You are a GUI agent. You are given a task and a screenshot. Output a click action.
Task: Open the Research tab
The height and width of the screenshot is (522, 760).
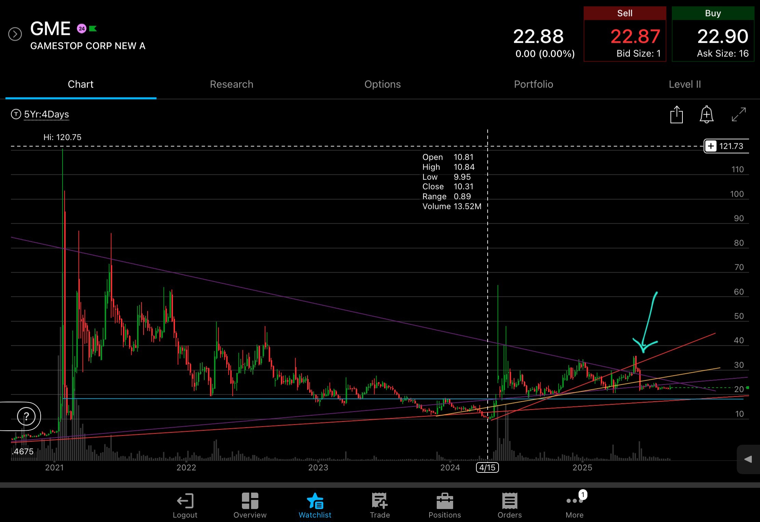[x=232, y=84]
